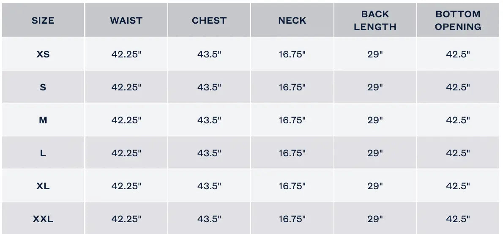Click the neck measurement for size M

292,120
